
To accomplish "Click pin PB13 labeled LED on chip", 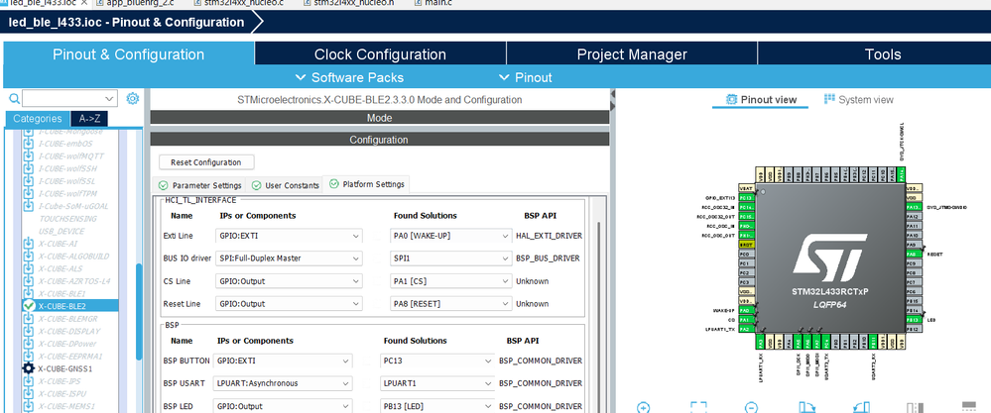I will [x=912, y=320].
